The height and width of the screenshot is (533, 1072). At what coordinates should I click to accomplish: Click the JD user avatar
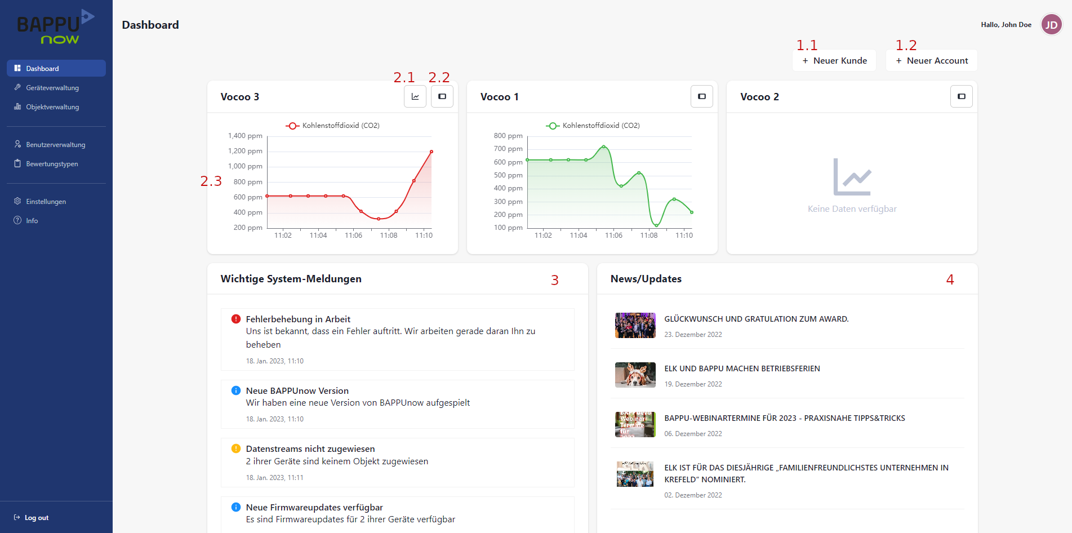pyautogui.click(x=1051, y=25)
